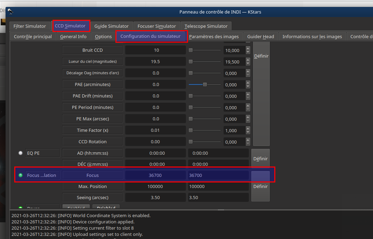373x239 pixels.
Task: Select the Guide Simulator tab
Action: (111, 26)
